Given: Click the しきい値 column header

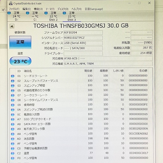Looking at the screenshot, I should point(118,71).
